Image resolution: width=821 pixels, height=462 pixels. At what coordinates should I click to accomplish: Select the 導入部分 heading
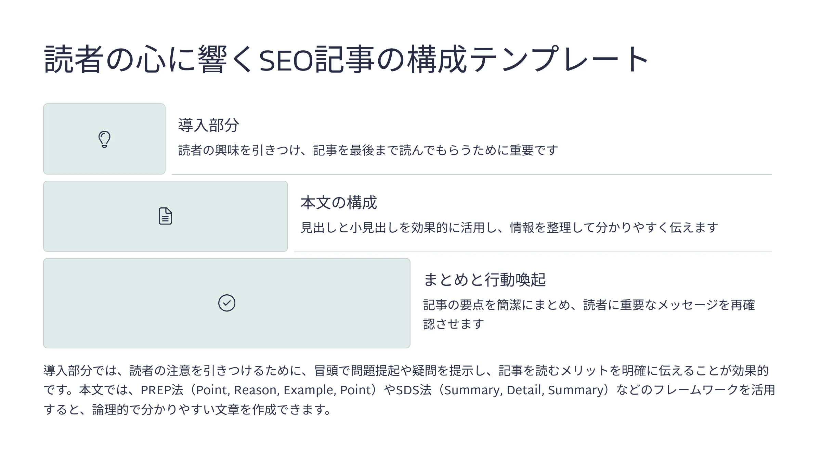[208, 125]
